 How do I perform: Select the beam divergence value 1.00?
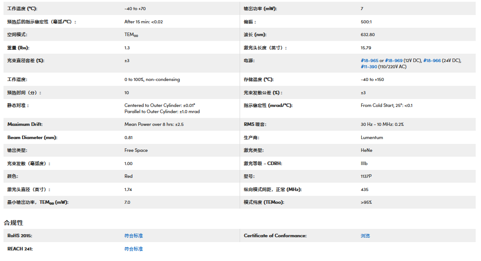point(129,164)
